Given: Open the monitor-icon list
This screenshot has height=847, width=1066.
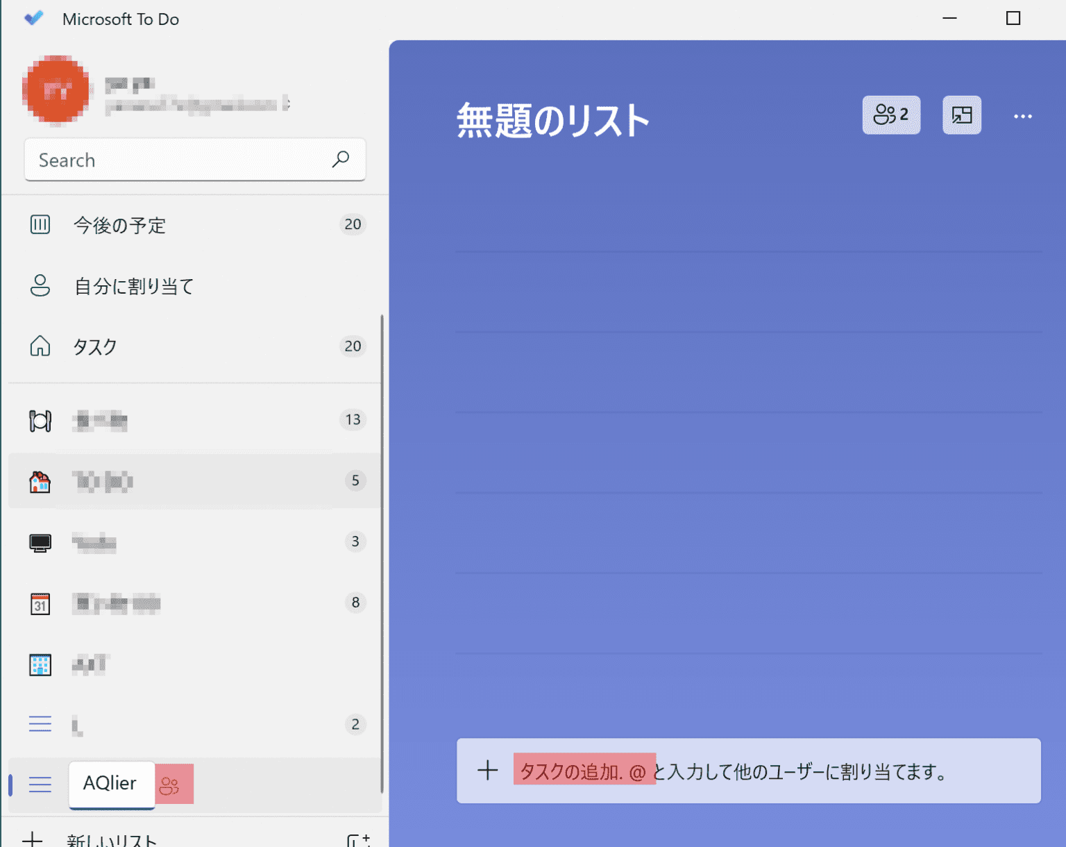Looking at the screenshot, I should (40, 542).
